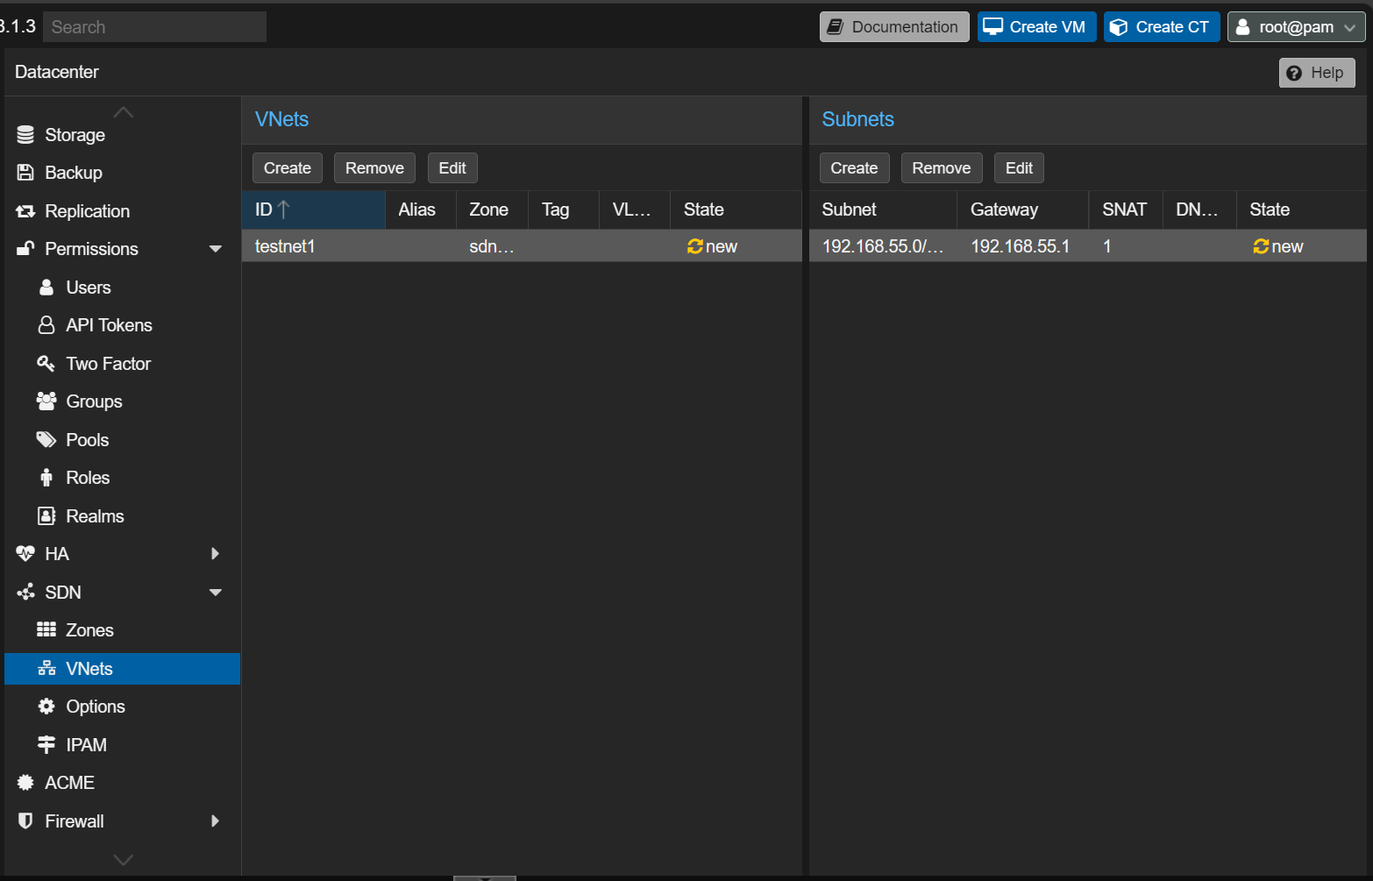The image size is (1373, 881).
Task: Click the Create CT button
Action: coord(1162,27)
